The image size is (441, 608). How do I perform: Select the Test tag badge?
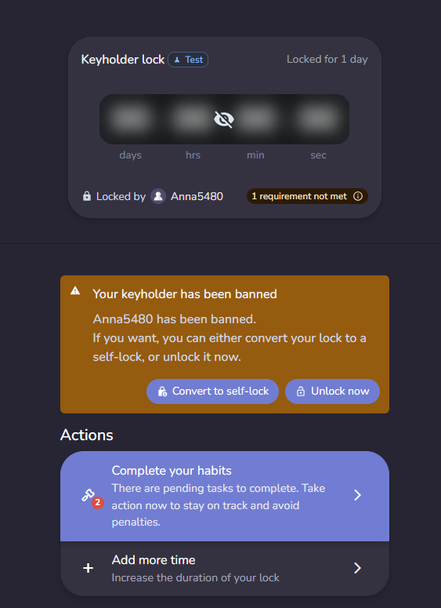tap(188, 60)
